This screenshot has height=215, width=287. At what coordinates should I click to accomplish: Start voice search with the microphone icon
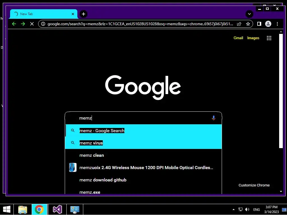213,118
